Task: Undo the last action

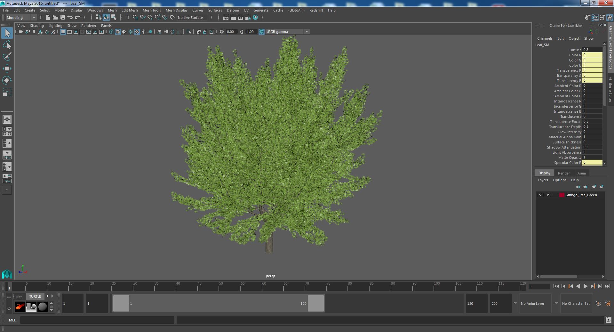Action: (x=70, y=18)
